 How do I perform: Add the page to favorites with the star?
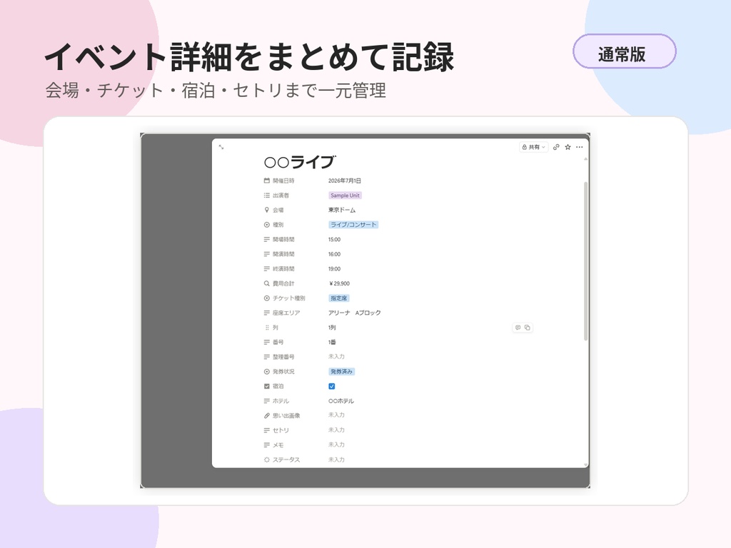568,147
